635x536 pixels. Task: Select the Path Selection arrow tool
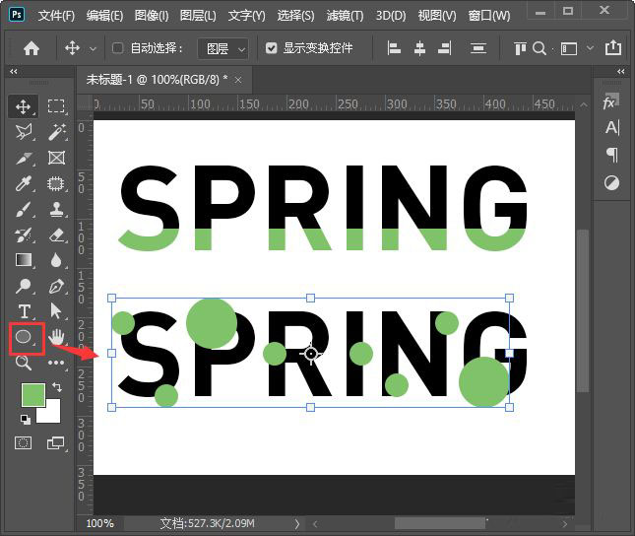(x=56, y=311)
